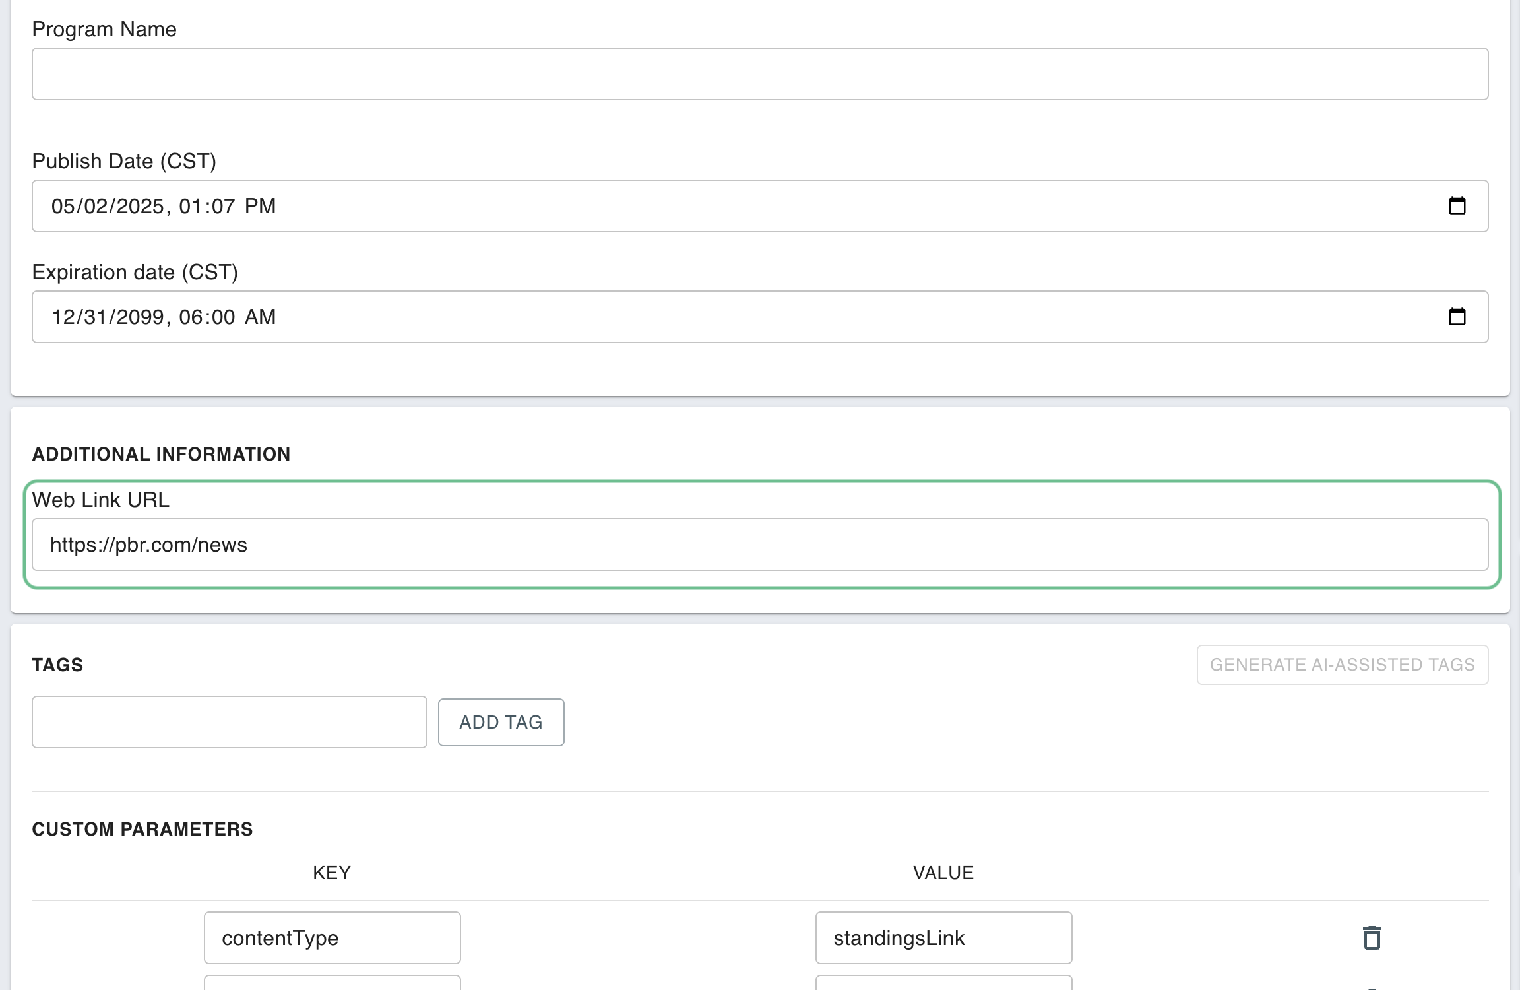The width and height of the screenshot is (1520, 990).
Task: Select the hour 06 in Expiration date
Action: pos(190,317)
